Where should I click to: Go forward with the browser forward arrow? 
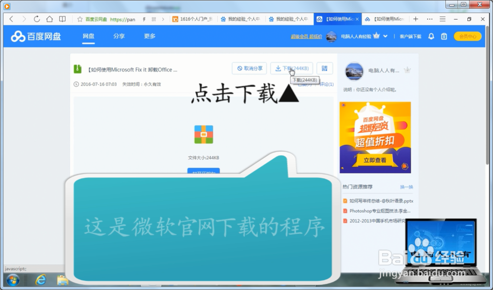(24, 19)
